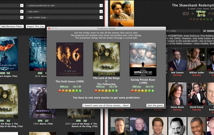
Task: Click the add a video input field
Action: pos(183,31)
